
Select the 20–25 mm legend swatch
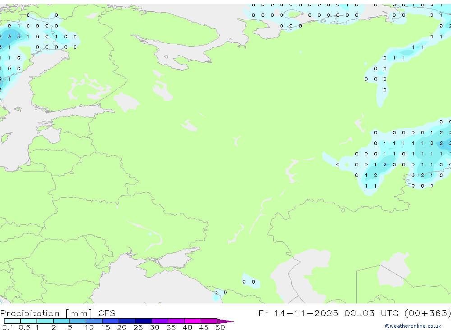[x=127, y=321]
